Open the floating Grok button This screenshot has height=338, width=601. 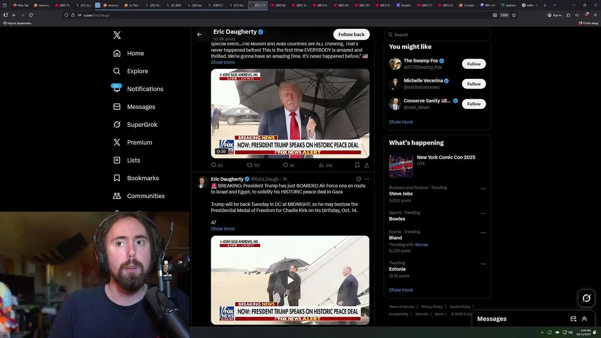pyautogui.click(x=586, y=298)
